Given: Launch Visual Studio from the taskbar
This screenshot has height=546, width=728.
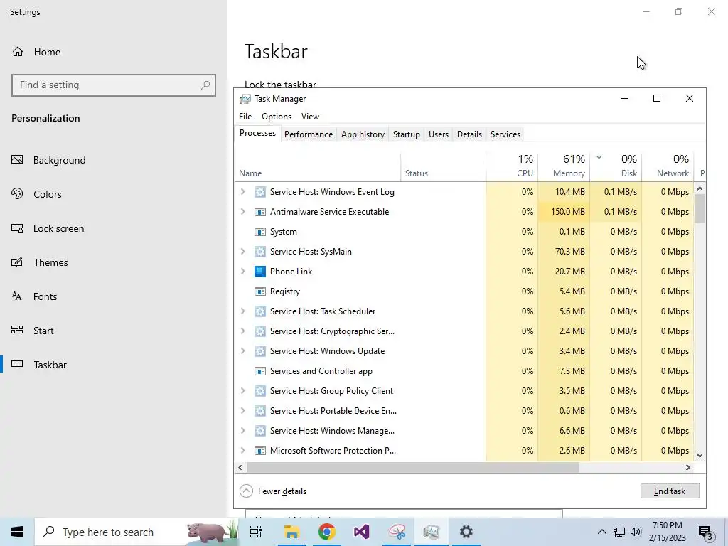Looking at the screenshot, I should tap(362, 532).
